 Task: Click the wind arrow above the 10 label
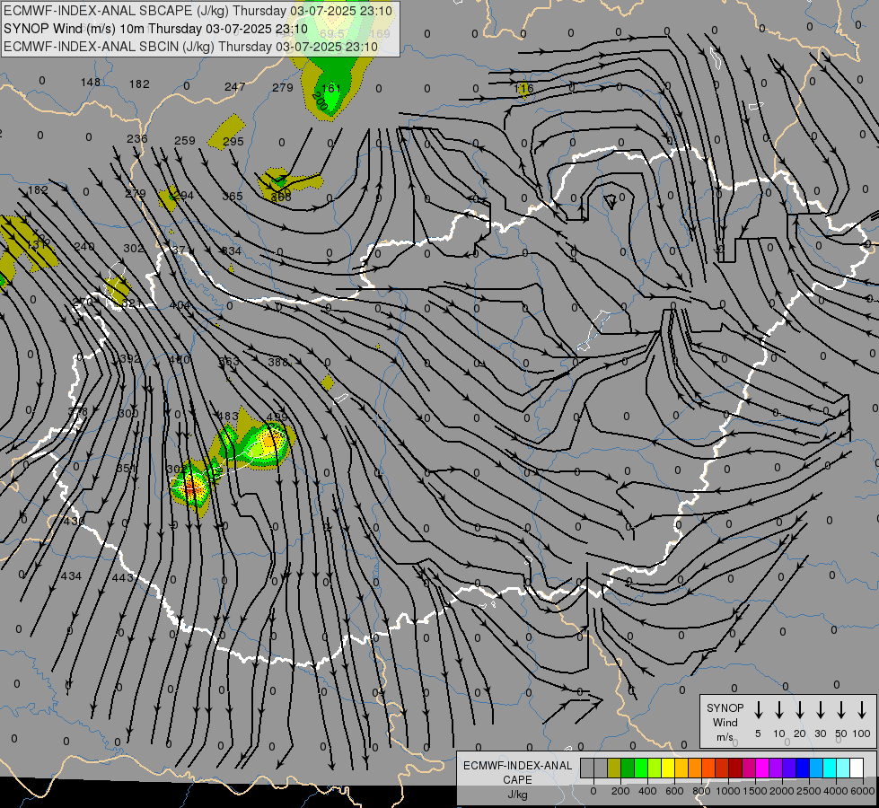779,710
